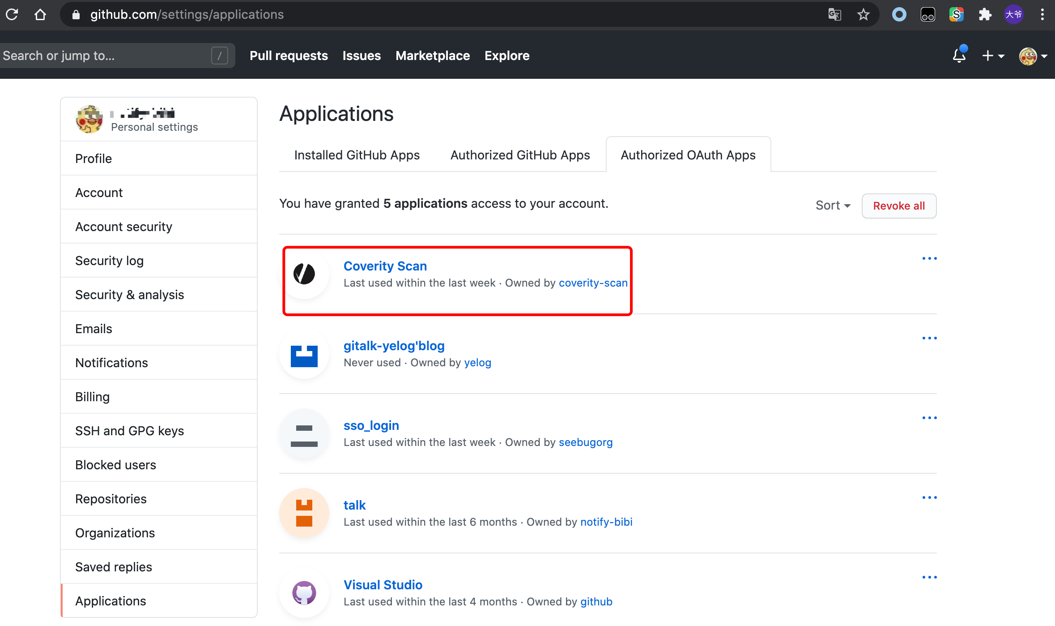
Task: Focus the Search or jump to field
Action: (x=117, y=56)
